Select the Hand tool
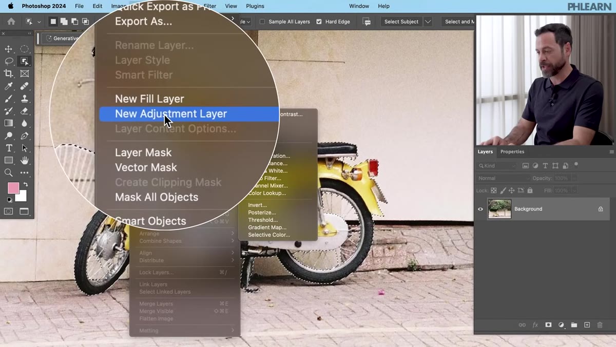616x347 pixels. pyautogui.click(x=24, y=160)
